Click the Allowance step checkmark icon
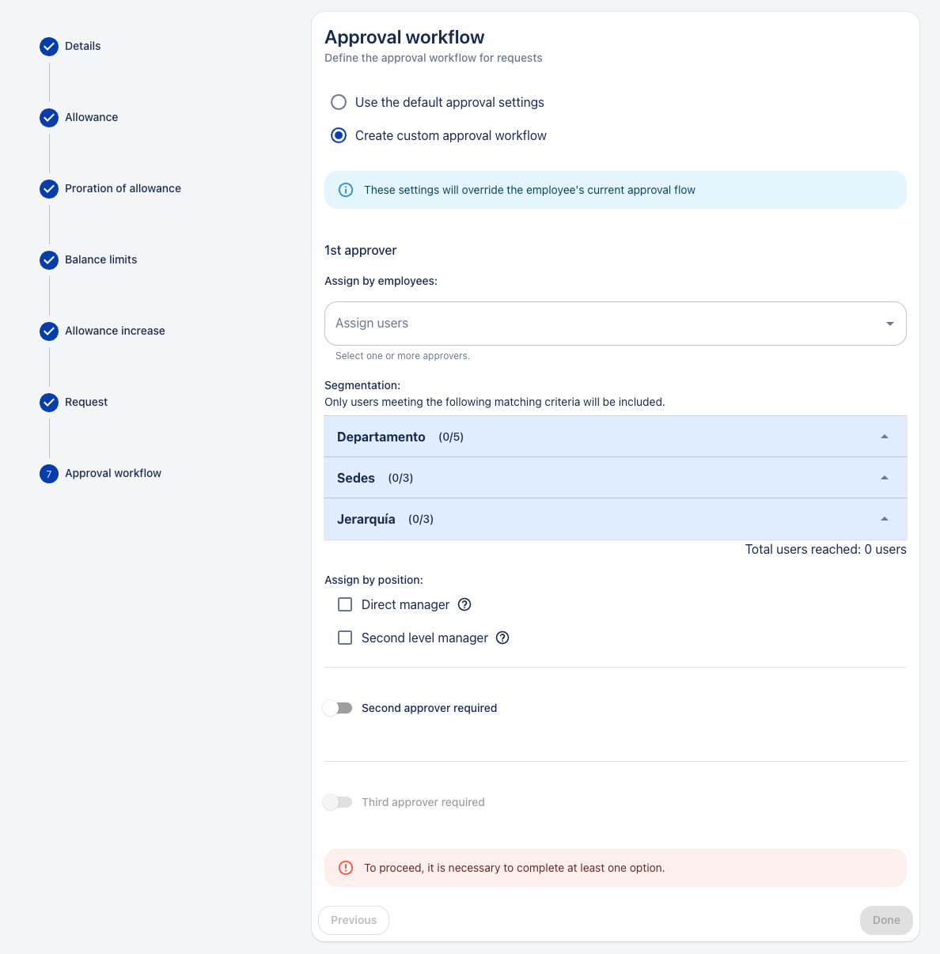The image size is (940, 954). 49,118
